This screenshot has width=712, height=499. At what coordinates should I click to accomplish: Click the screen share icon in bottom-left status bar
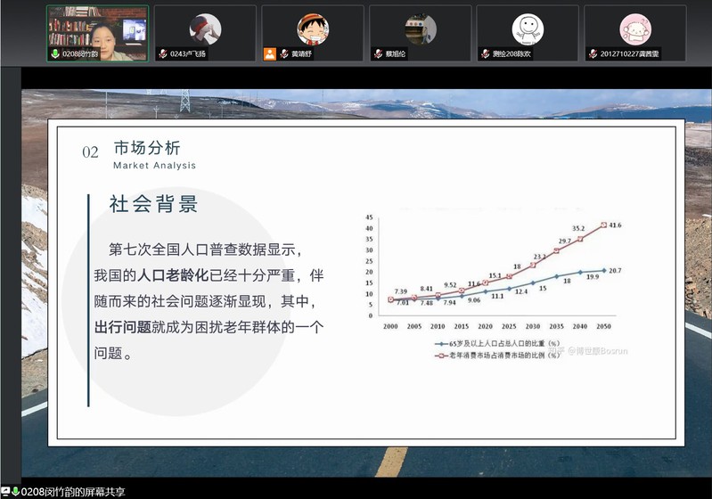[5, 492]
